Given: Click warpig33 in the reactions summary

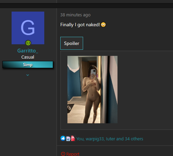Looking at the screenshot, I should (x=95, y=139).
